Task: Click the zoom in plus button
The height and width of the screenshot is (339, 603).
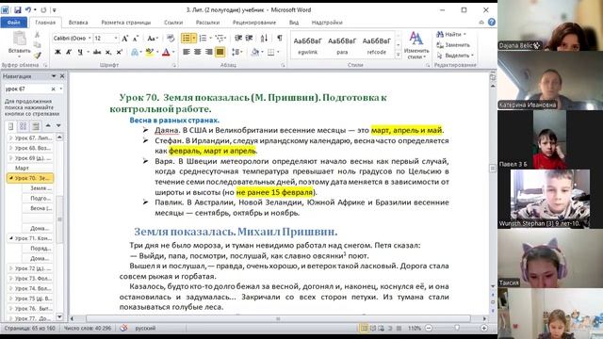Action: tap(484, 328)
